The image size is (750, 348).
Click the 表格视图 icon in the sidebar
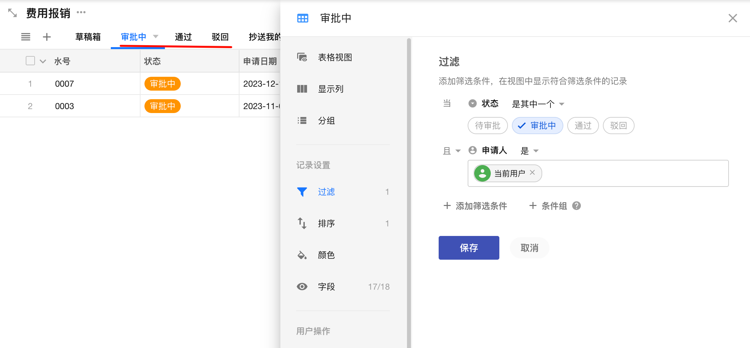pos(302,57)
